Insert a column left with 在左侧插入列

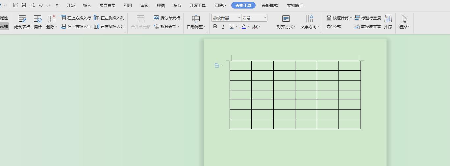pos(109,18)
